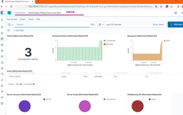This screenshot has height=115, width=183.
Task: Click the browser address bar URL
Action: point(90,7)
